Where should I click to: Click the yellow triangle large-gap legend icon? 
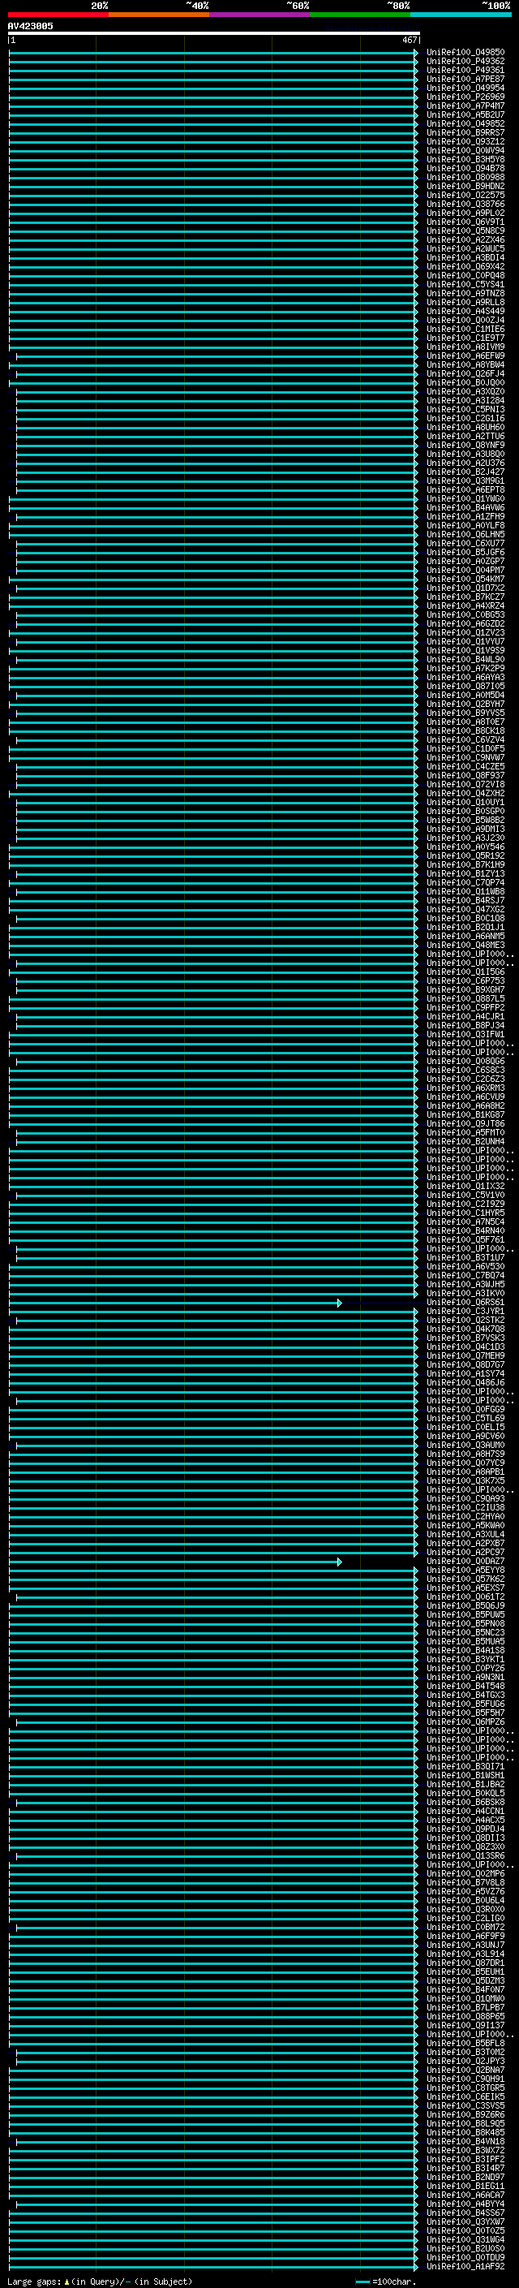(66, 2282)
